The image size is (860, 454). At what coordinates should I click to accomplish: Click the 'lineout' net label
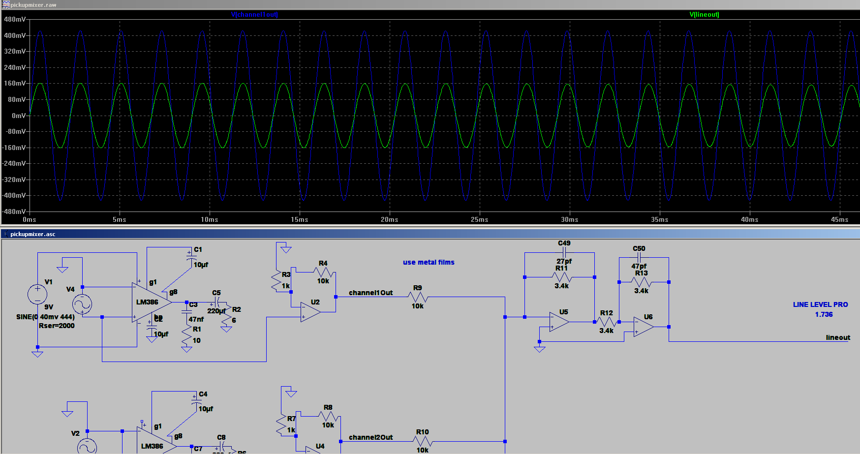[838, 337]
